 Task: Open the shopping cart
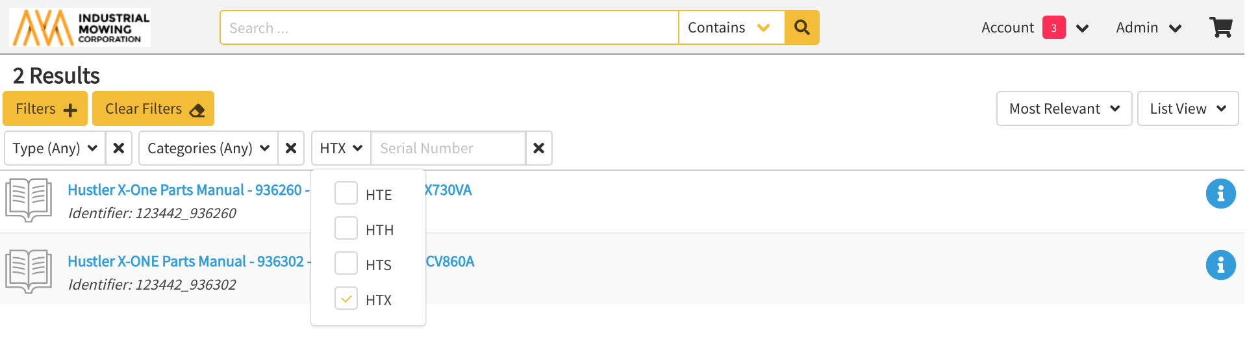[x=1220, y=27]
